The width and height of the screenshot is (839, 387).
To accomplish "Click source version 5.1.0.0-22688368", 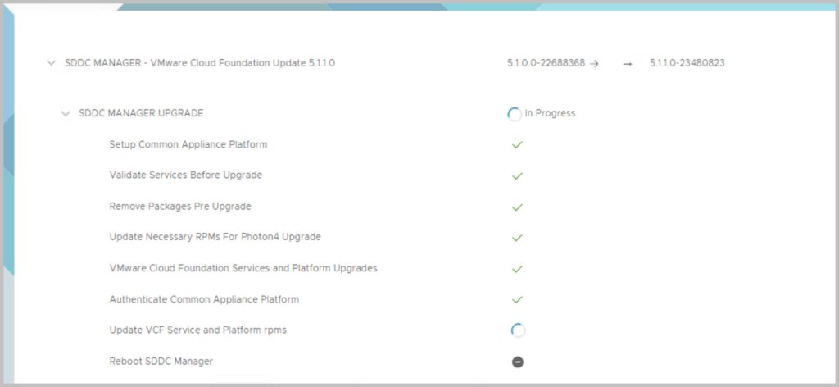I will (x=546, y=63).
